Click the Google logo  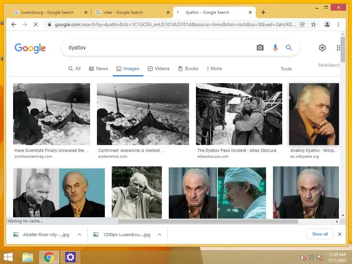(30, 48)
